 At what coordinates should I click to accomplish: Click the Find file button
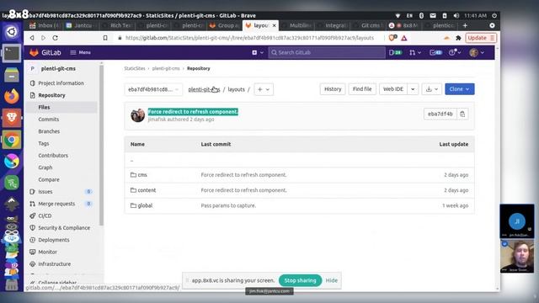coord(362,89)
